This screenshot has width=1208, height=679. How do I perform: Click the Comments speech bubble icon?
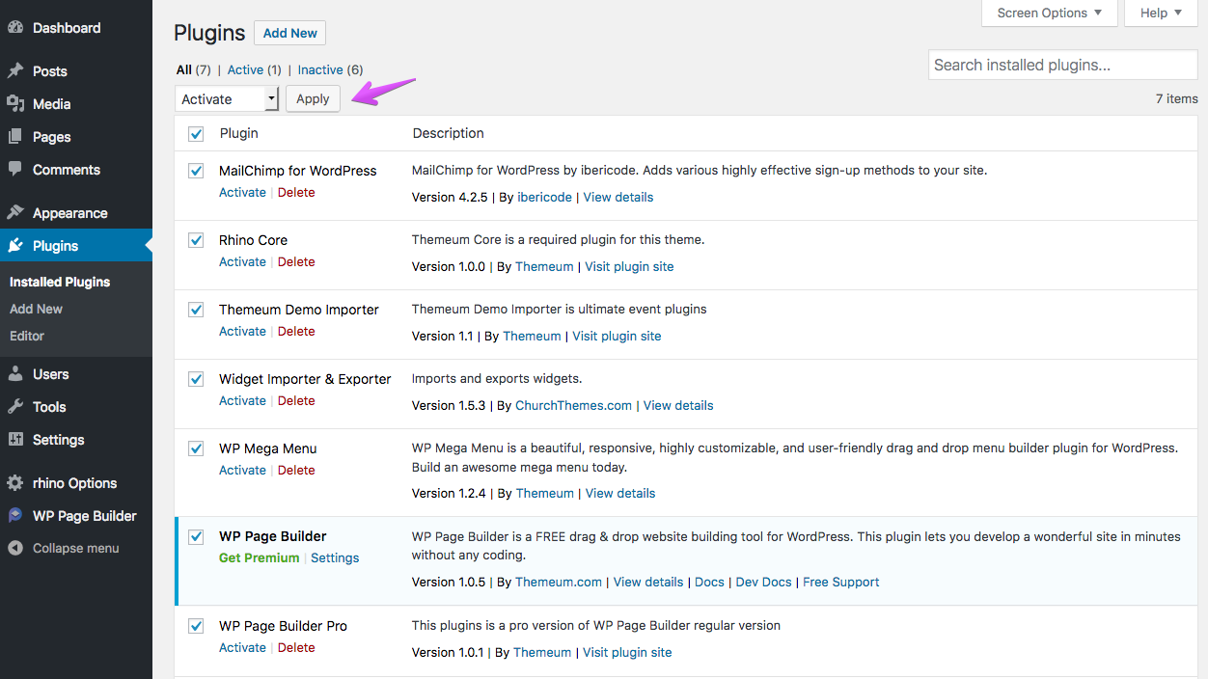tap(15, 170)
